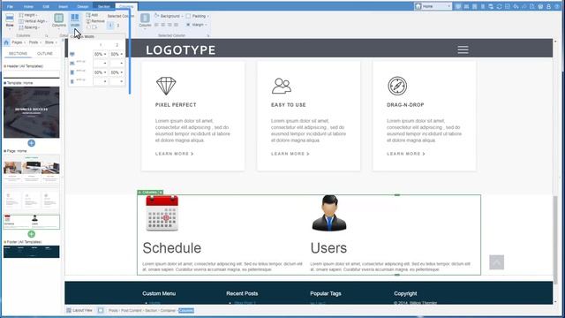Click the Columns layout icon
Viewport: 565px width, 318px height.
pos(59,20)
